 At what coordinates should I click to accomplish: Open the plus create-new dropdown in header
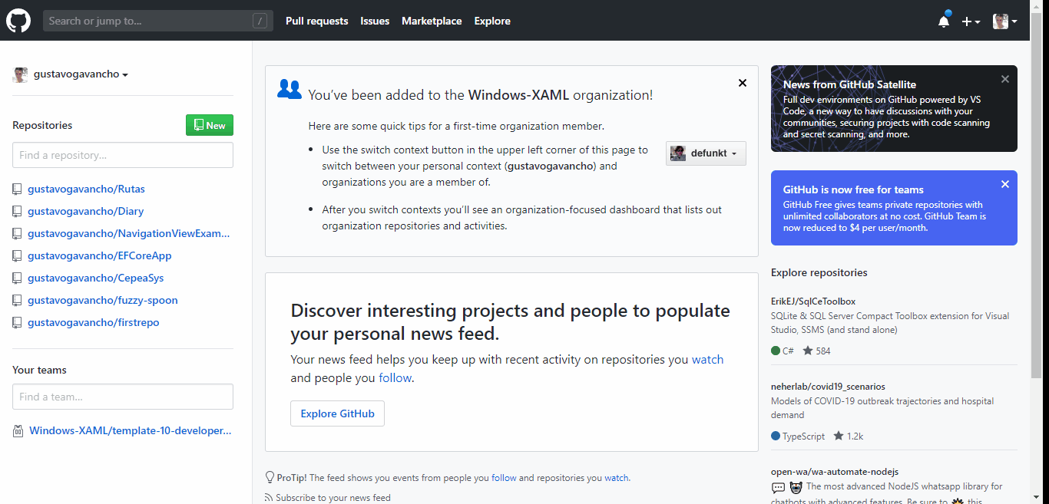(x=971, y=21)
